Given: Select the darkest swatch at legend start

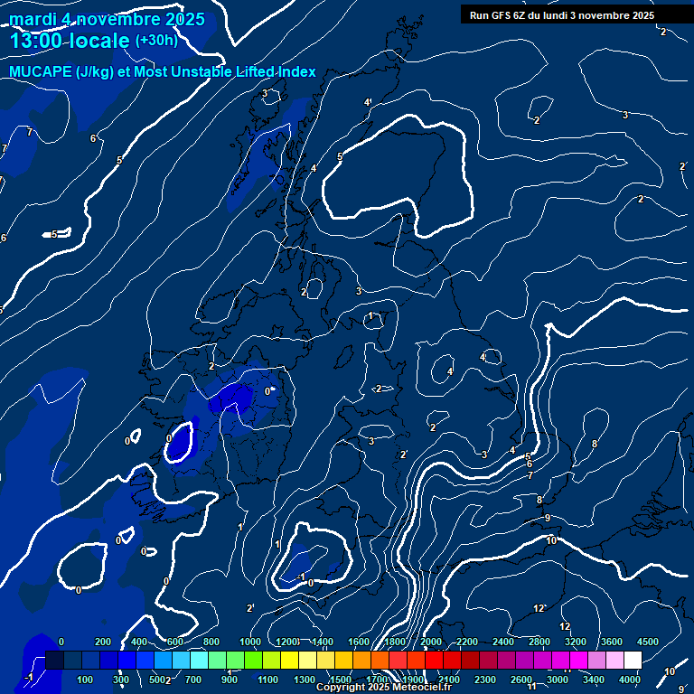Looking at the screenshot, I should click(54, 660).
